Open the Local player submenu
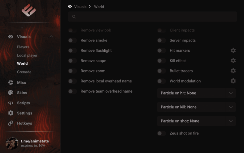This screenshot has width=244, height=153. point(27,55)
